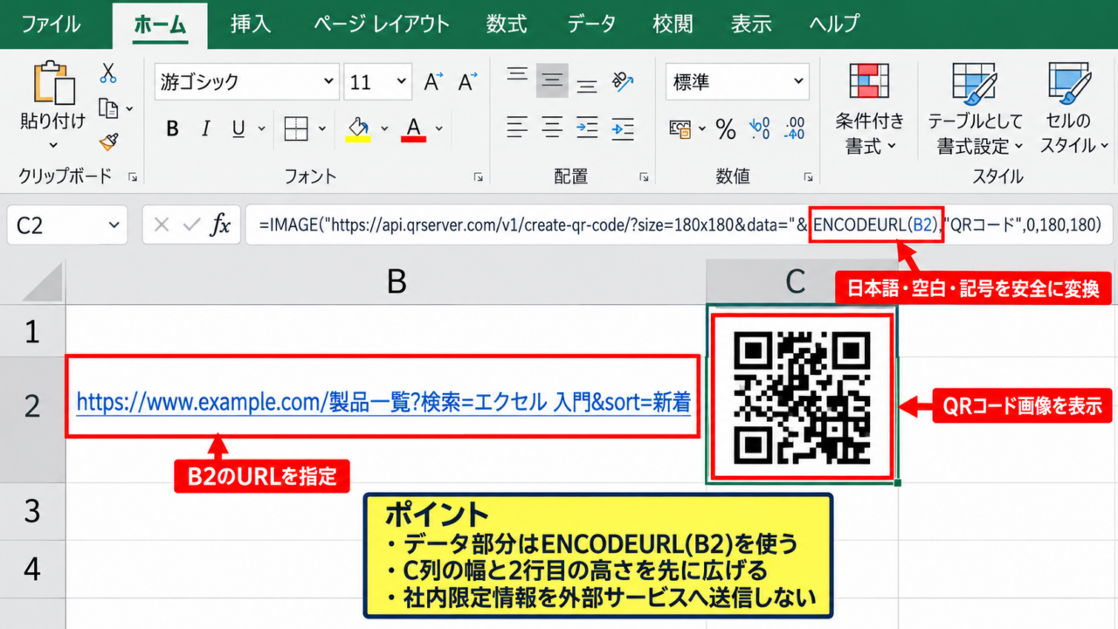Viewport: 1118px width, 629px height.
Task: Cut selection with the scissors icon
Action: (108, 73)
